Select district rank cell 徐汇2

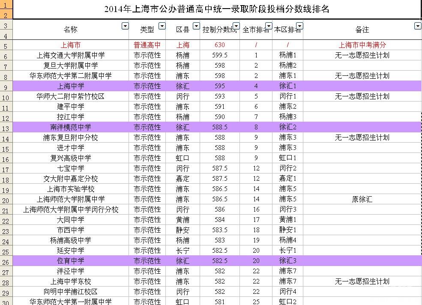pos(288,127)
